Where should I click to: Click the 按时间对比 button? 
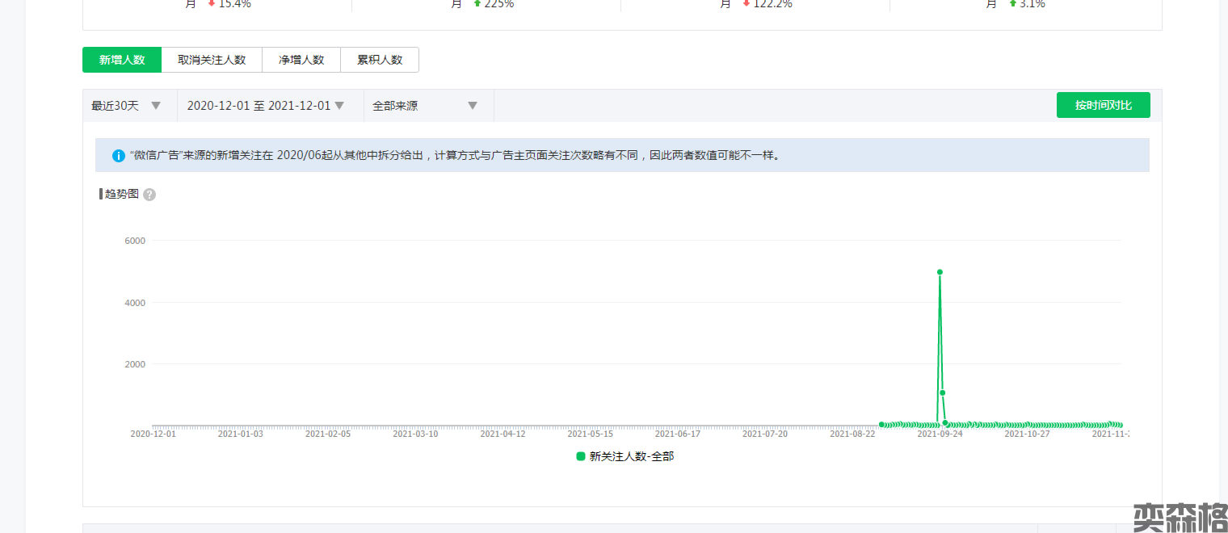click(x=1103, y=105)
